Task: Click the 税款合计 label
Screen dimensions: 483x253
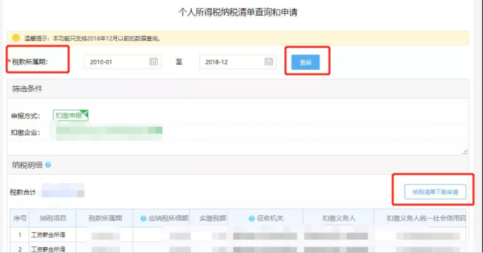Action: click(22, 192)
